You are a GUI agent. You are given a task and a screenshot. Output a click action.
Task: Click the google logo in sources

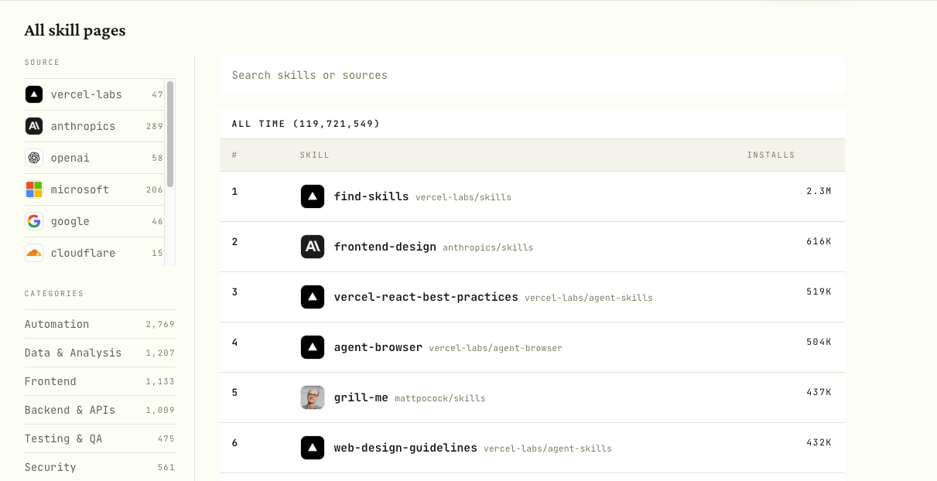(x=34, y=221)
